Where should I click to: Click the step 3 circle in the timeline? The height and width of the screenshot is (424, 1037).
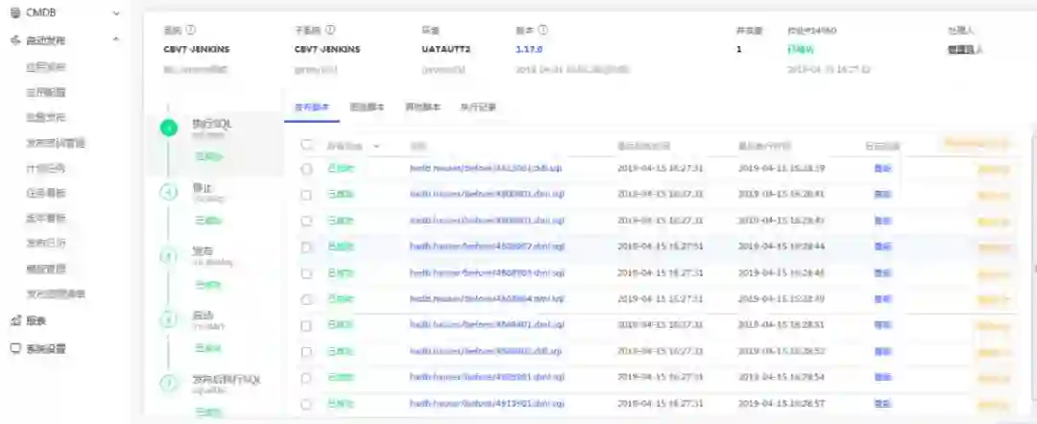pyautogui.click(x=169, y=255)
